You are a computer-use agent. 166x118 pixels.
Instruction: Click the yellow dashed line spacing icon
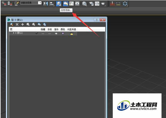click(x=118, y=4)
